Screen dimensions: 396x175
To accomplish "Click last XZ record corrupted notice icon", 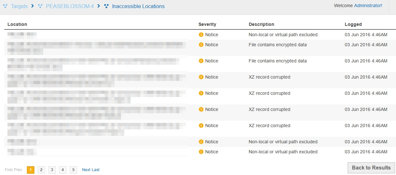I will (x=201, y=126).
